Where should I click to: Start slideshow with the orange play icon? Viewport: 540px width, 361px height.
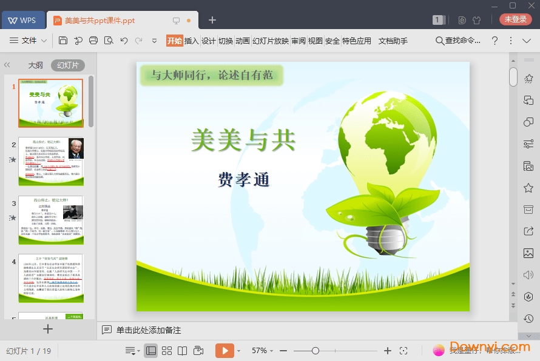(225, 350)
